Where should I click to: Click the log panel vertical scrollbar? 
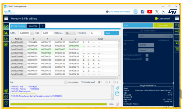(x=112, y=95)
